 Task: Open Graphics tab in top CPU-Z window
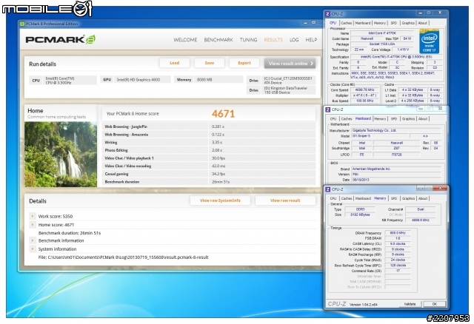[x=408, y=23]
